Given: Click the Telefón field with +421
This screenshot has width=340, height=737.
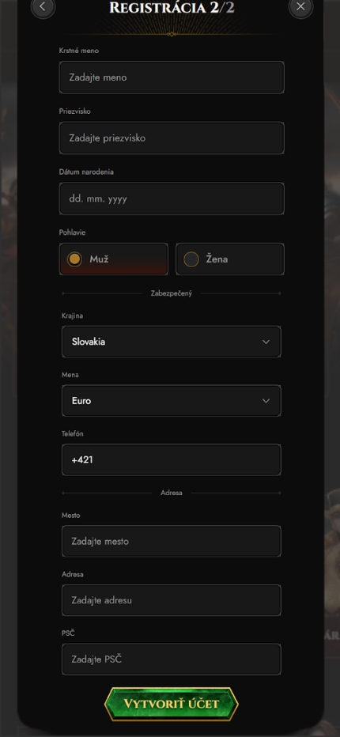Looking at the screenshot, I should point(171,459).
